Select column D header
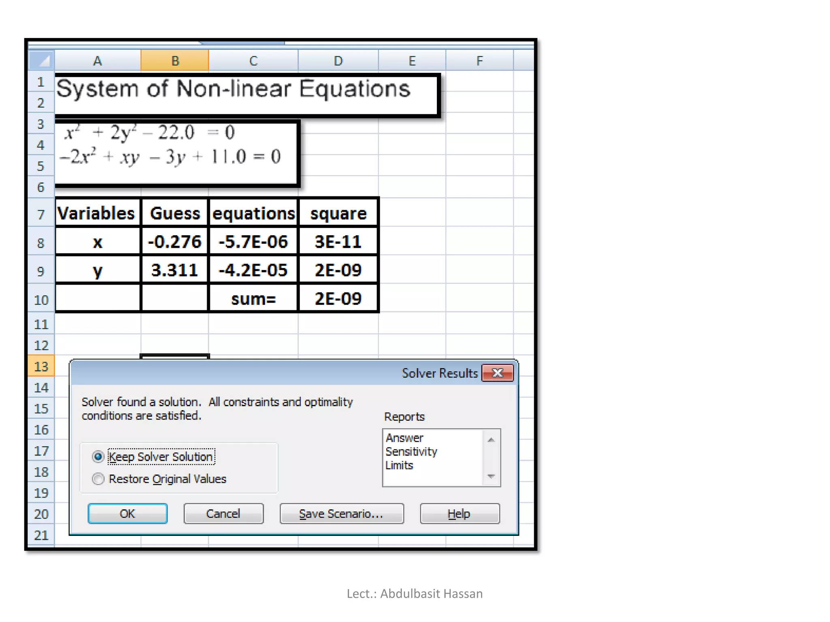This screenshot has width=830, height=622. coord(338,61)
